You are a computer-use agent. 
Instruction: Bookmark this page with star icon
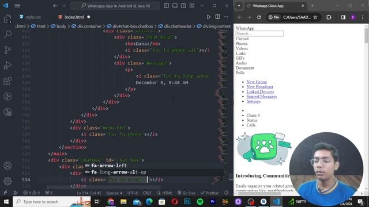point(315,17)
